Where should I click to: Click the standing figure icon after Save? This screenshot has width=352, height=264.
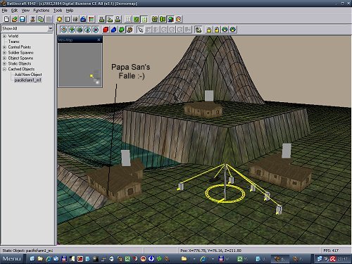(x=33, y=19)
